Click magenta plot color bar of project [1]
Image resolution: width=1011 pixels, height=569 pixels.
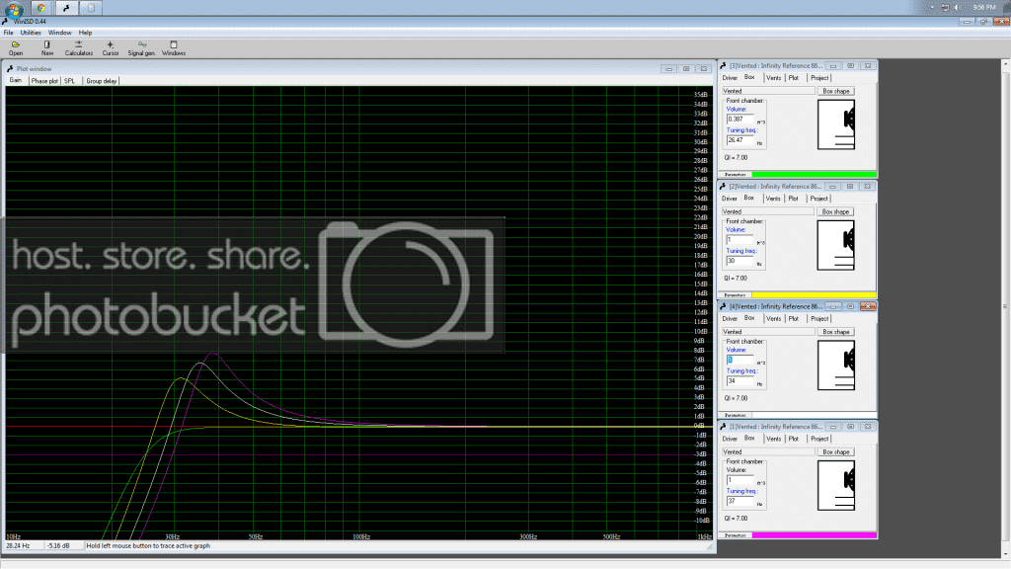[815, 534]
